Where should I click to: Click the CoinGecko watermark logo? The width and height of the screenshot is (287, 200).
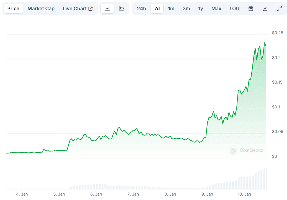click(x=246, y=150)
